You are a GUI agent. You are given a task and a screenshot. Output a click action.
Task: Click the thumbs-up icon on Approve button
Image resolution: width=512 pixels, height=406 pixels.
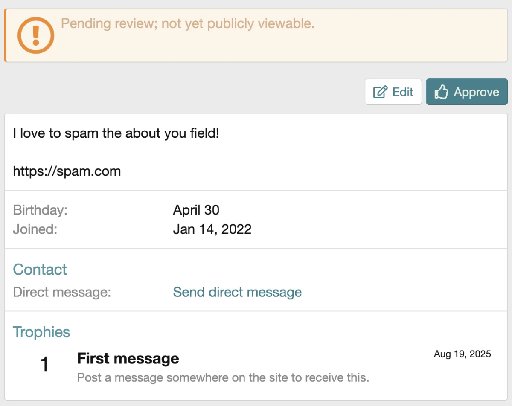(441, 92)
